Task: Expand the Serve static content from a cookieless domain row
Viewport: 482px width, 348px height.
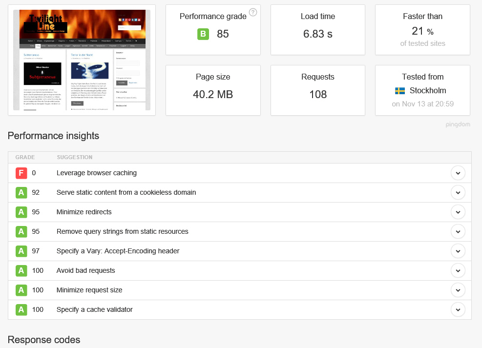Action: click(458, 193)
